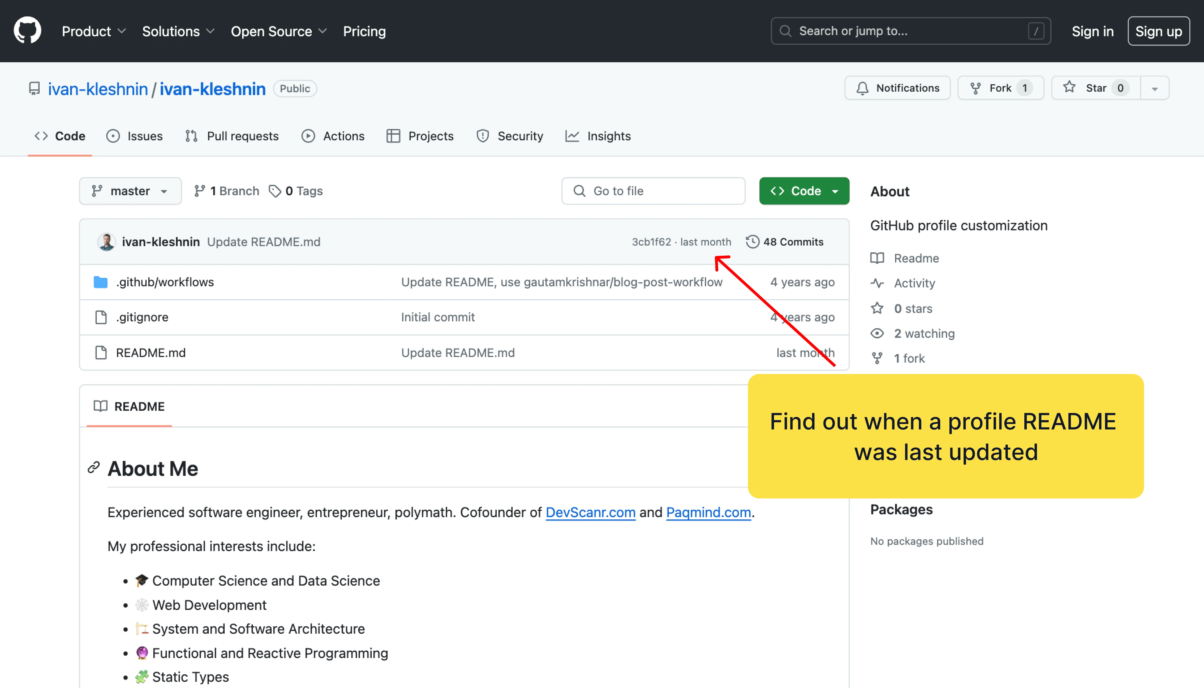The height and width of the screenshot is (688, 1204).
Task: Click the anchor link icon beside About Me
Action: (94, 468)
